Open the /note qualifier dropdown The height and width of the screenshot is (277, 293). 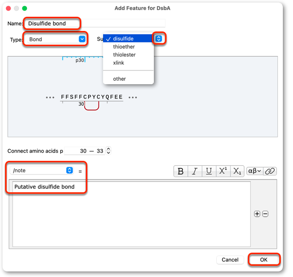tap(42, 170)
